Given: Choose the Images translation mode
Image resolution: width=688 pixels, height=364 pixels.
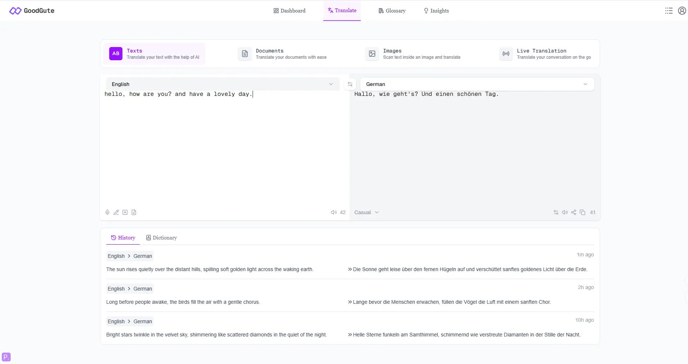Looking at the screenshot, I should [413, 54].
